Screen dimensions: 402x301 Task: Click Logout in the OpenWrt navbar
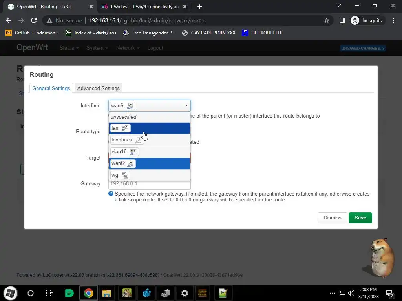155,48
